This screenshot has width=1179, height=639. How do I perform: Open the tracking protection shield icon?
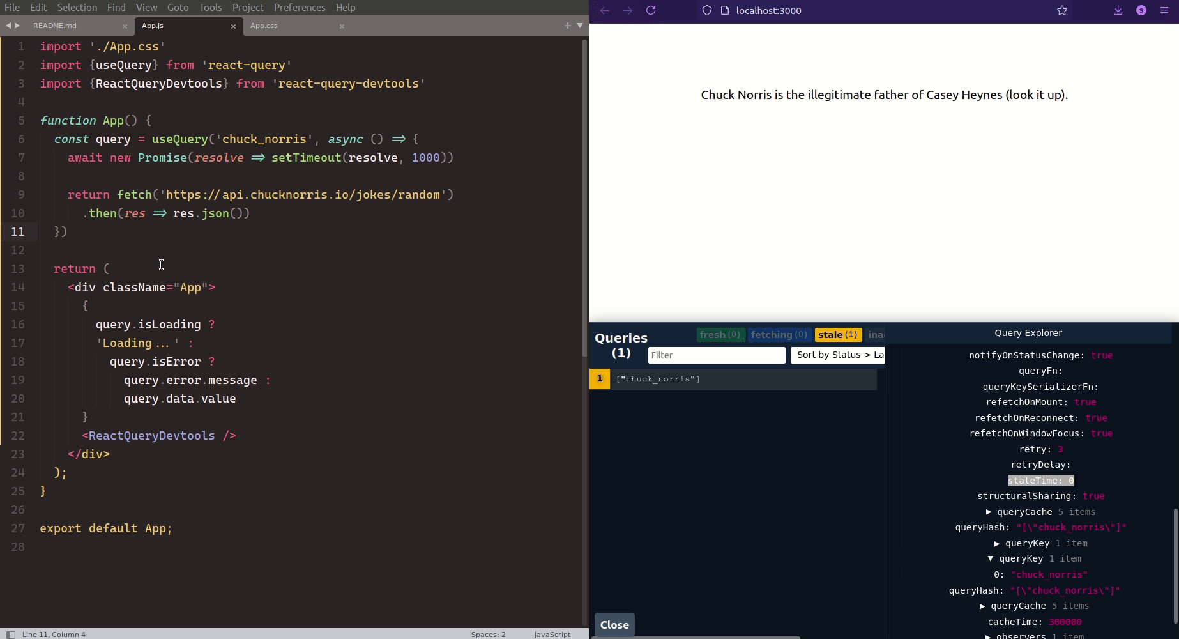[x=706, y=10]
